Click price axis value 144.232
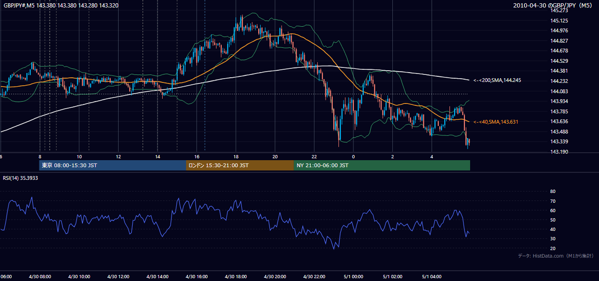This screenshot has height=281, width=599. 560,81
